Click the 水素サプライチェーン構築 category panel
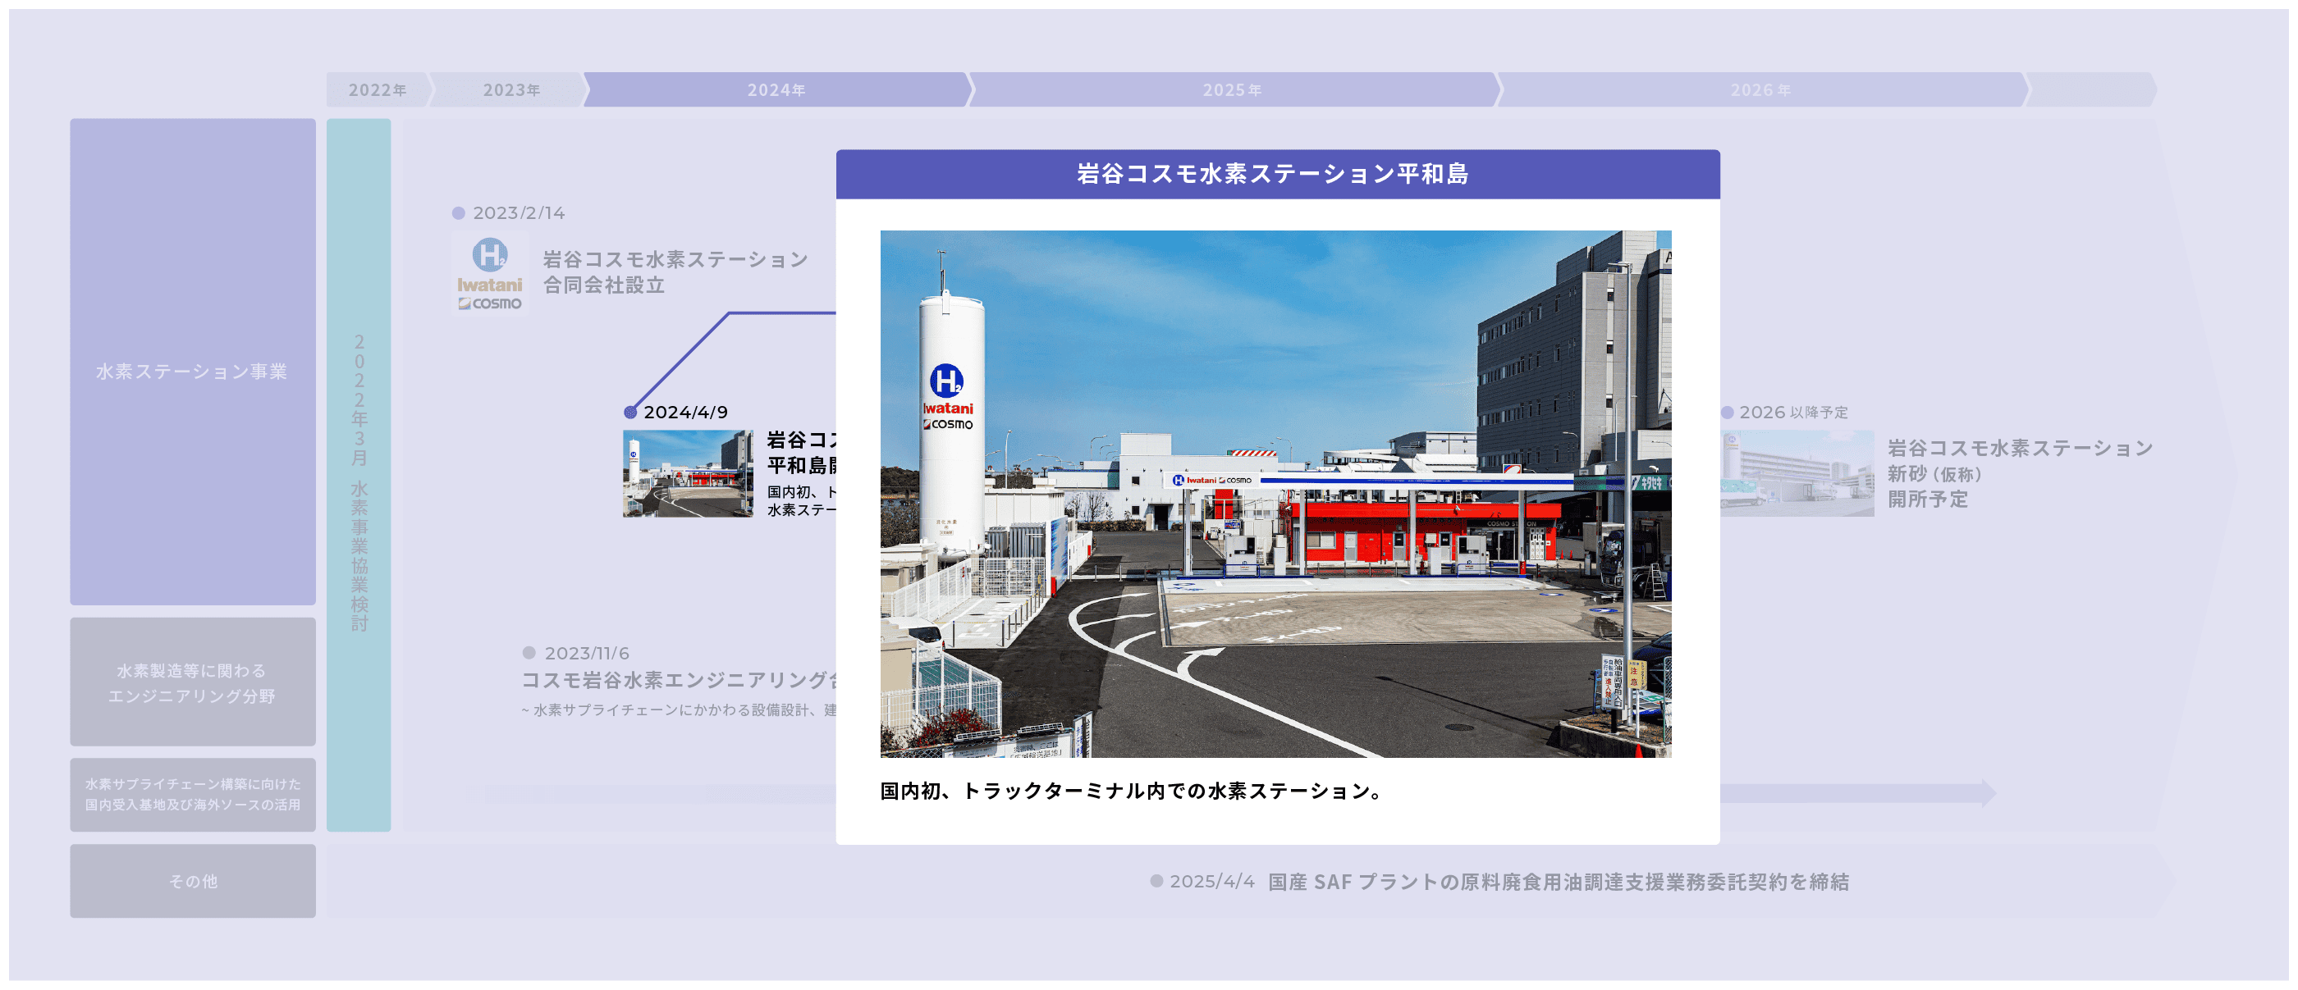The image size is (2298, 990). click(x=193, y=795)
